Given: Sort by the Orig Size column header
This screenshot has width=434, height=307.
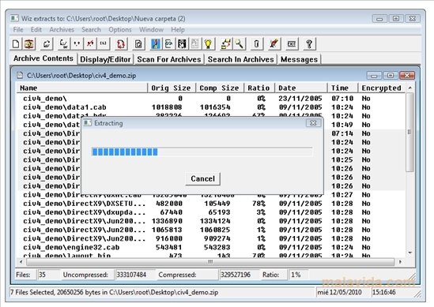Looking at the screenshot, I should click(x=172, y=88).
